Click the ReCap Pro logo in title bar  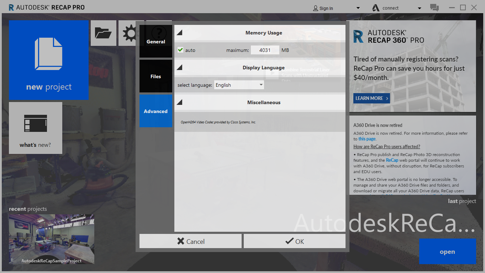click(x=11, y=7)
